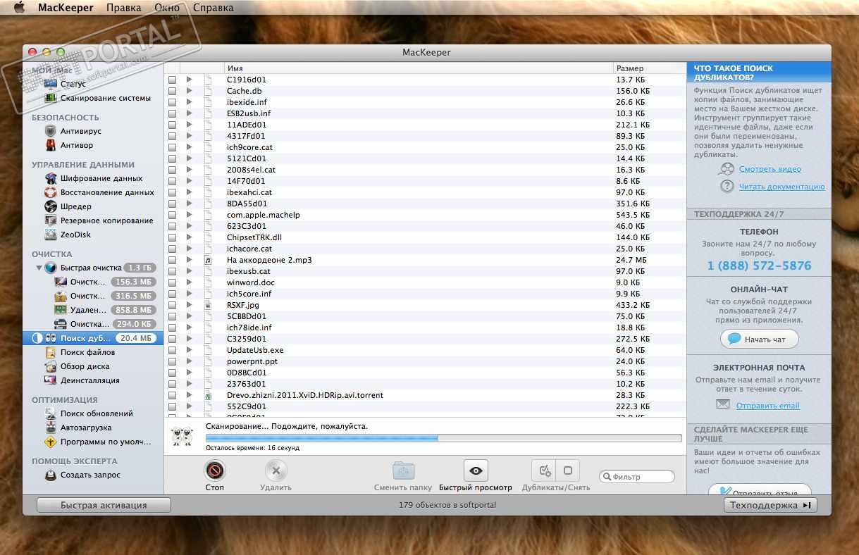Image resolution: width=859 pixels, height=555 pixels.
Task: Tick the checkbox for ibexide.inf
Action: coord(173,102)
